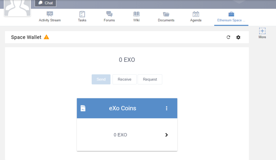Open the Wiki tab label
The width and height of the screenshot is (276, 160).
pyautogui.click(x=136, y=20)
